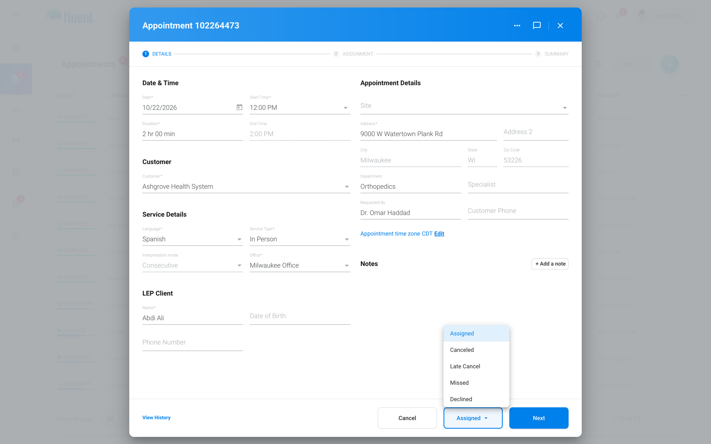Viewport: 711px width, 444px height.
Task: Click the Add a note button
Action: pyautogui.click(x=550, y=264)
